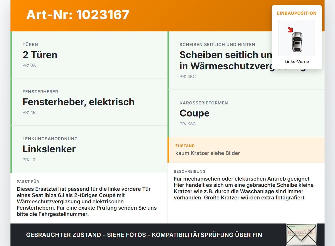
Task: Select the "Coupe" body form entry
Action: tap(194, 113)
